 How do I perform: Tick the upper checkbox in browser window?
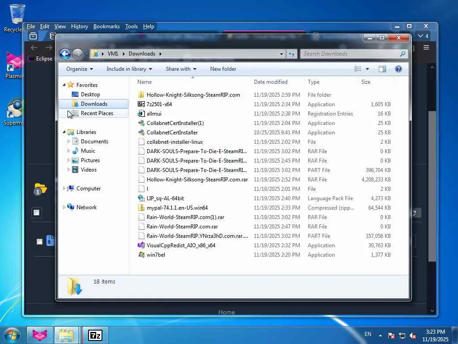pyautogui.click(x=37, y=213)
